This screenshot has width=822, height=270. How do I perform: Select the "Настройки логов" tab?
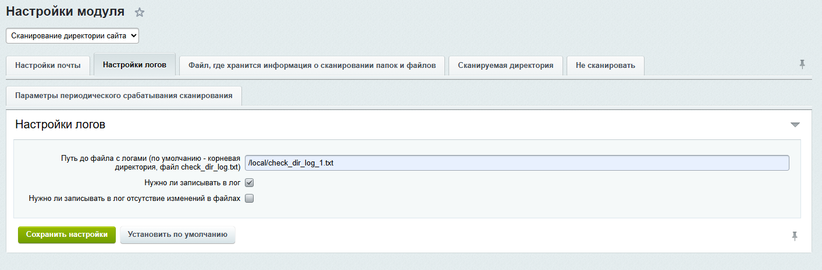point(134,65)
